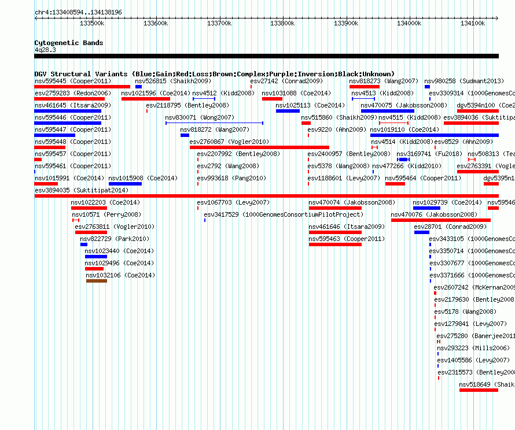Click the DGV Structural Variants track title
This screenshot has width=515, height=430.
coord(215,74)
